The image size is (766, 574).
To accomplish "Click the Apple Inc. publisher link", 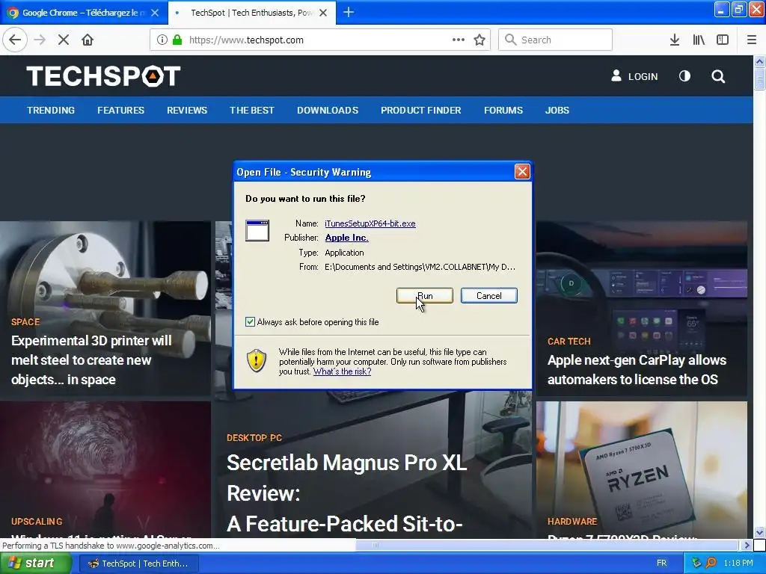I will pos(347,238).
